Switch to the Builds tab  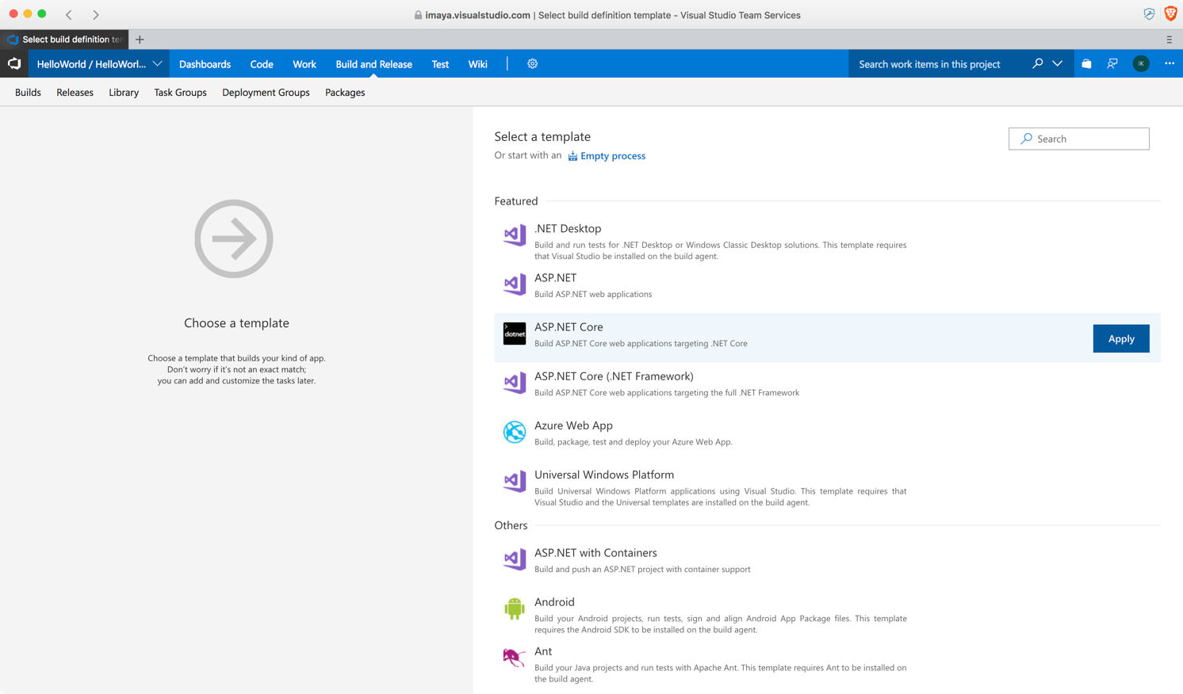coord(28,93)
